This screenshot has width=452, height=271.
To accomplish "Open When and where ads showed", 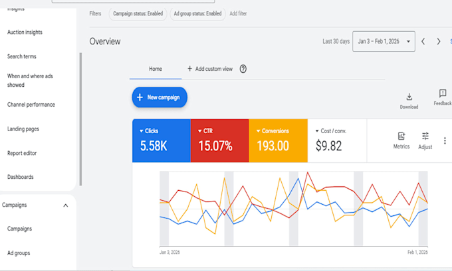I will (30, 80).
